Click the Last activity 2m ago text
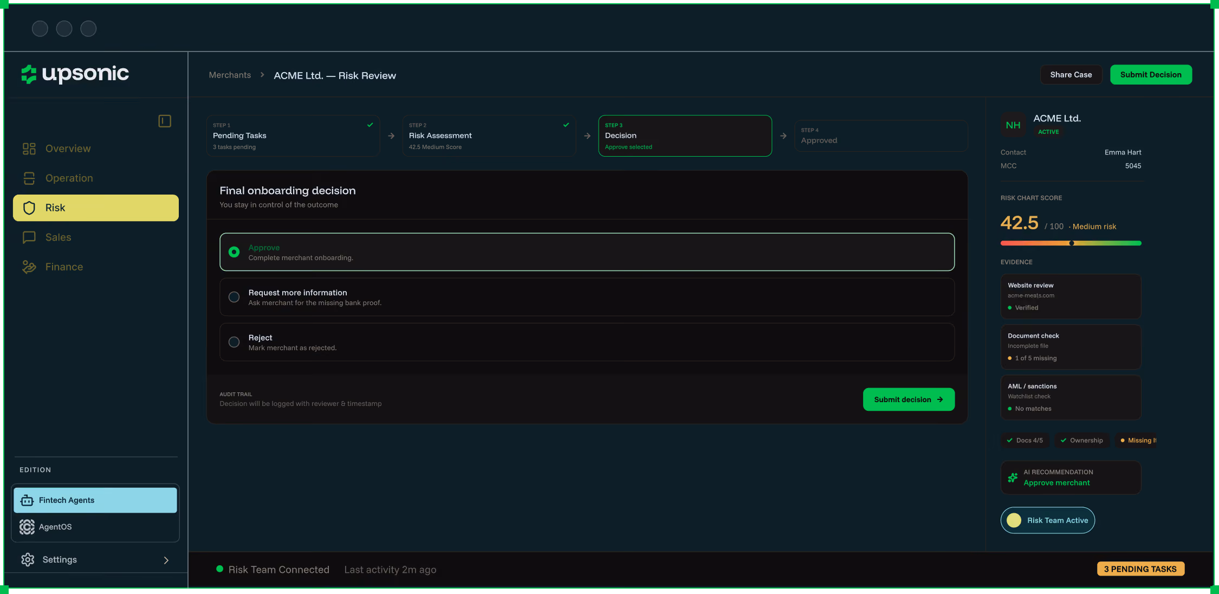 [x=390, y=570]
